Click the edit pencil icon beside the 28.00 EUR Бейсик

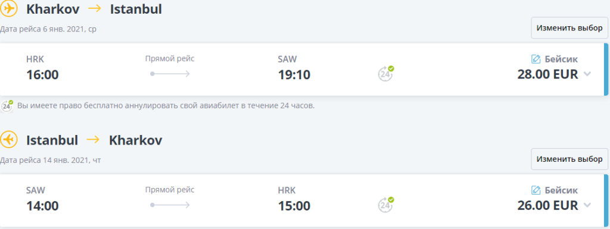(x=536, y=59)
